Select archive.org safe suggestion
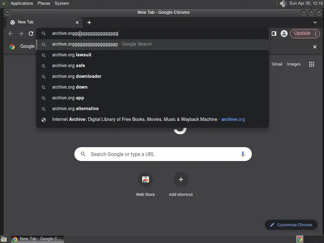Screen dimensions: 324x243 (153, 66)
